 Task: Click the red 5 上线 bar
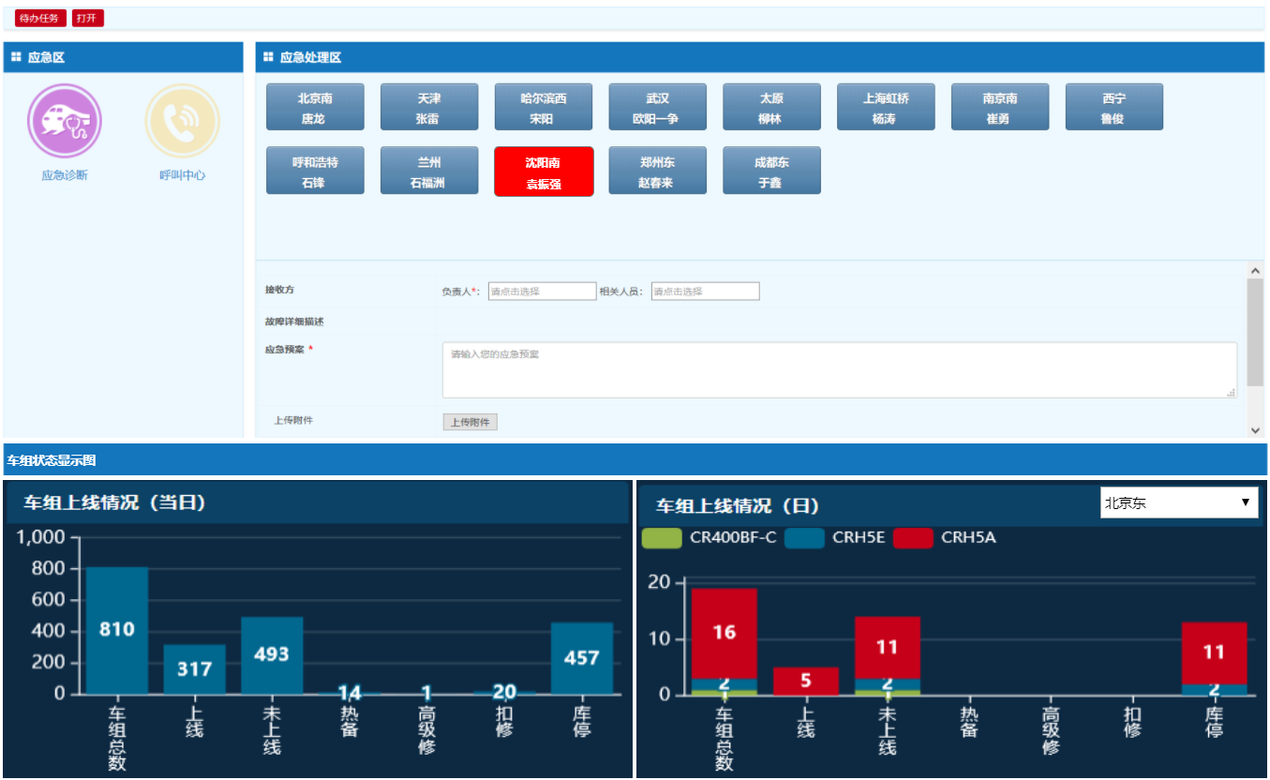[x=806, y=681]
